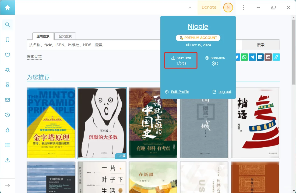This screenshot has width=296, height=193.
Task: Select the 通用搜索 tab
Action: (x=43, y=36)
